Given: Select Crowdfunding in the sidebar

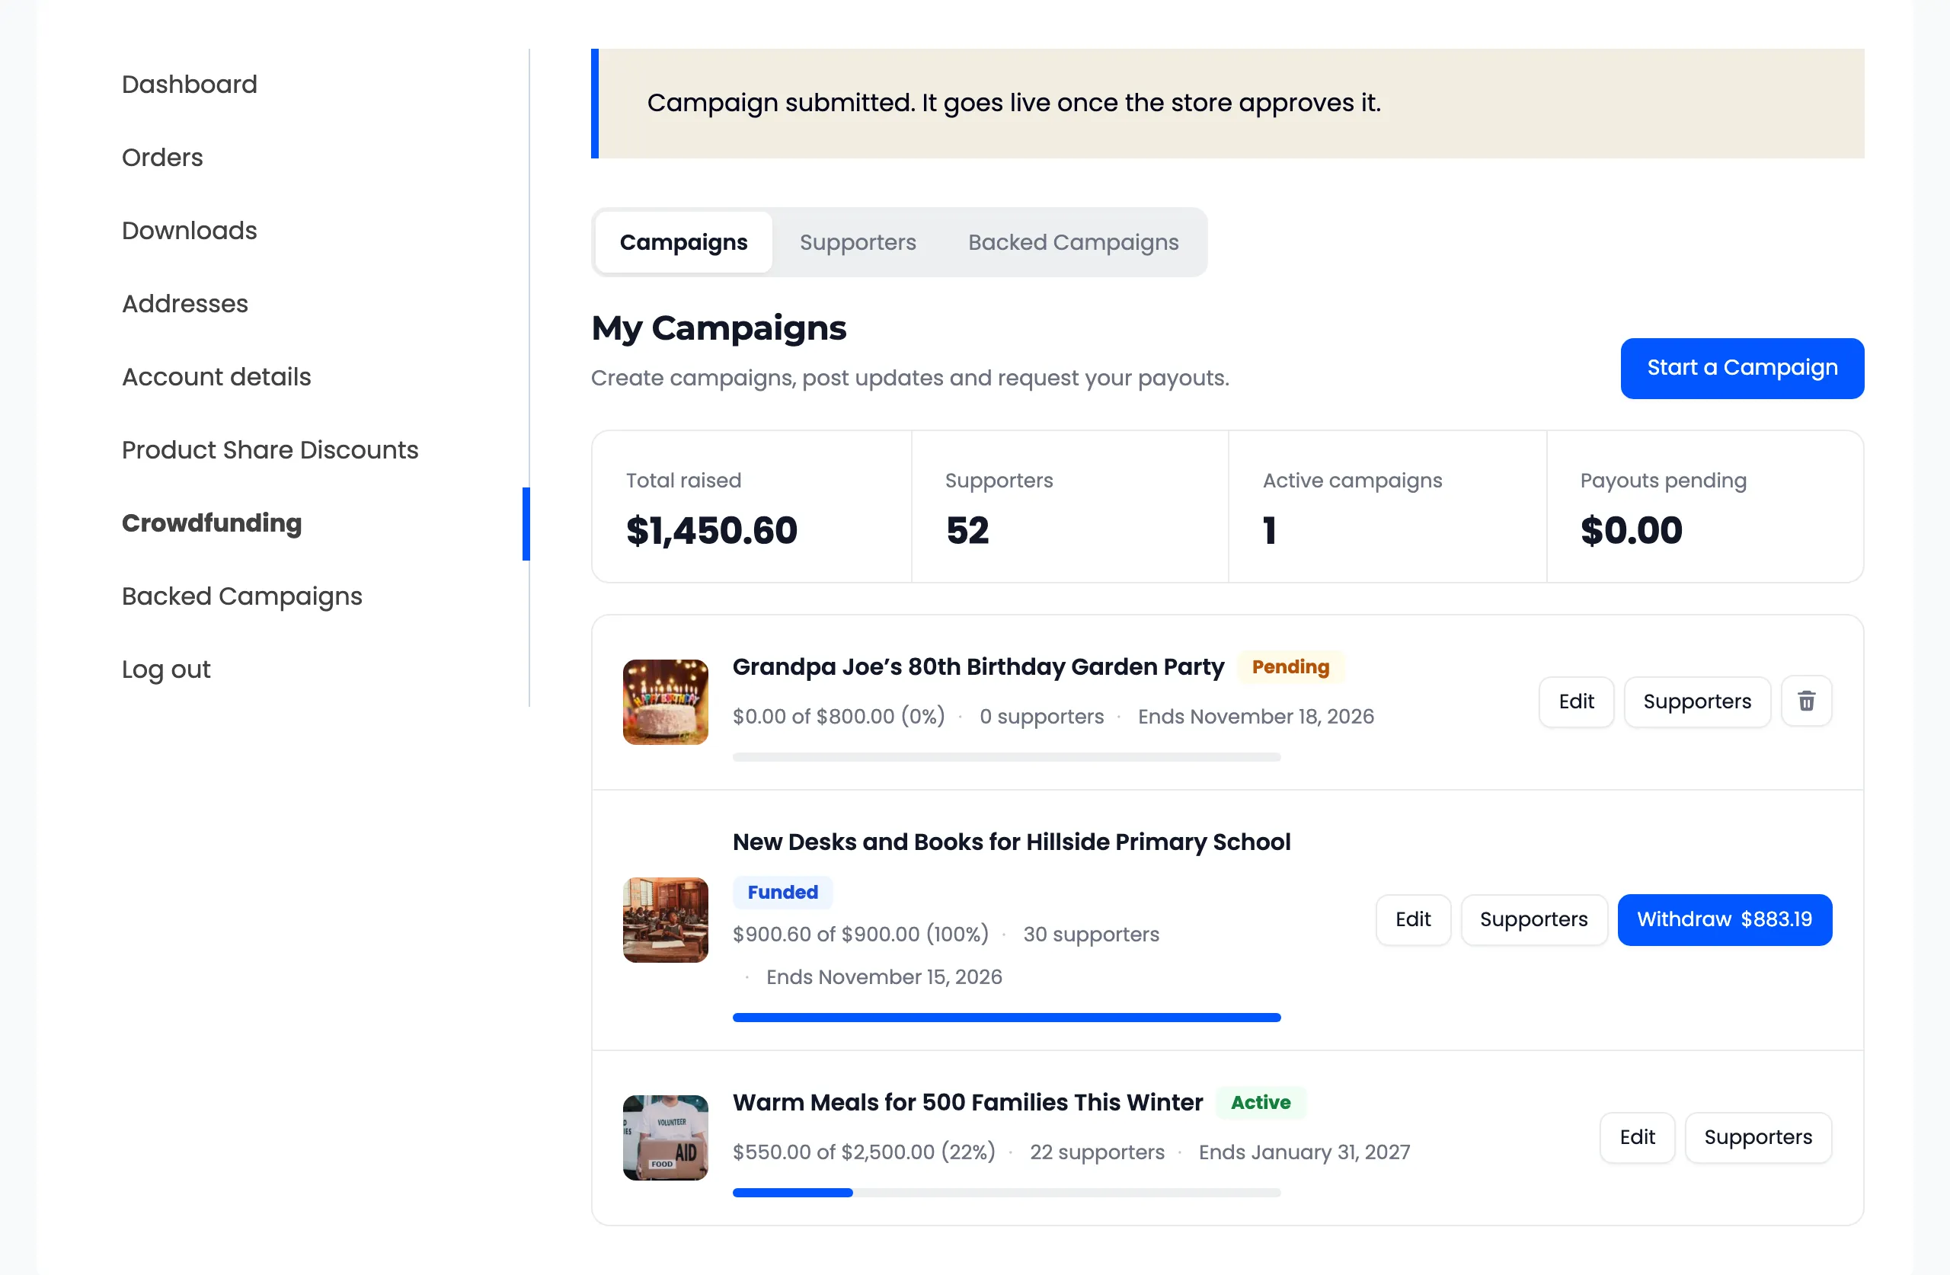Looking at the screenshot, I should (x=213, y=522).
